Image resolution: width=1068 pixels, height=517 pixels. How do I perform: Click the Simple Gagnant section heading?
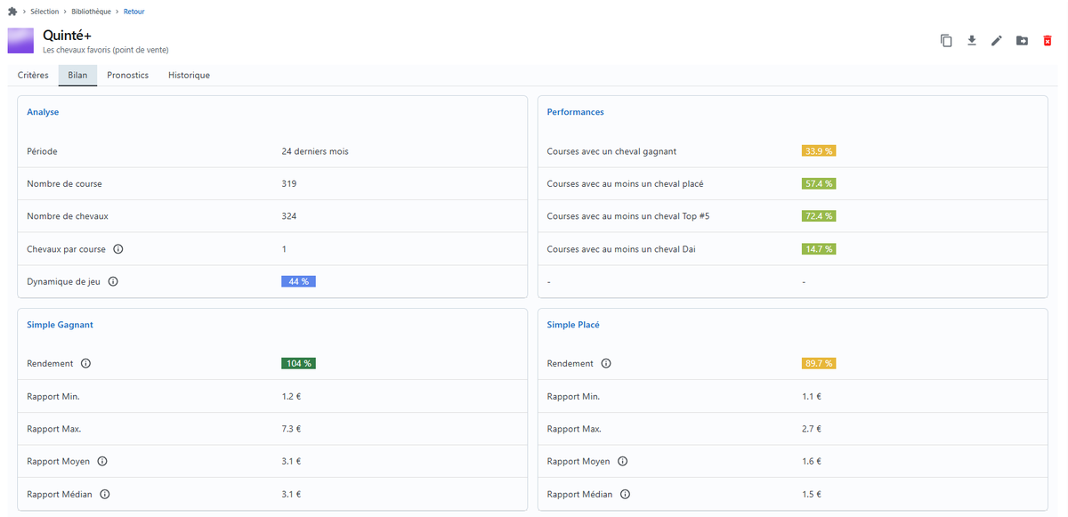tap(60, 325)
